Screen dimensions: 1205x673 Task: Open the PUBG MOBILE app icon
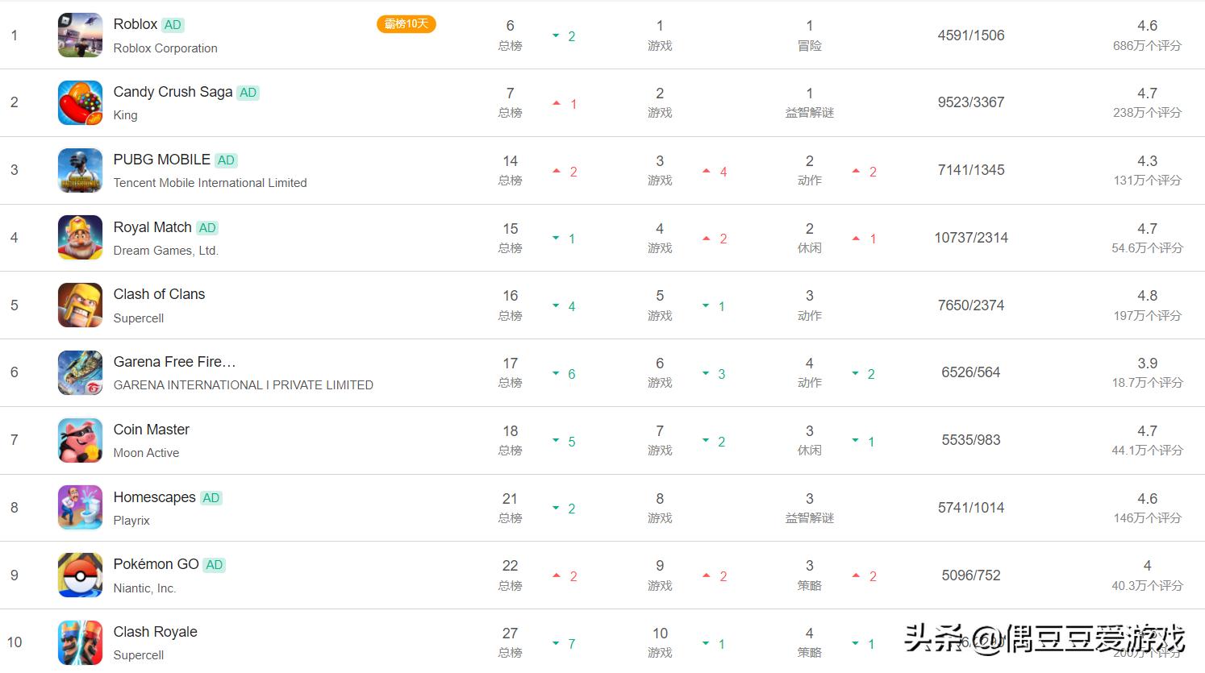tap(80, 170)
